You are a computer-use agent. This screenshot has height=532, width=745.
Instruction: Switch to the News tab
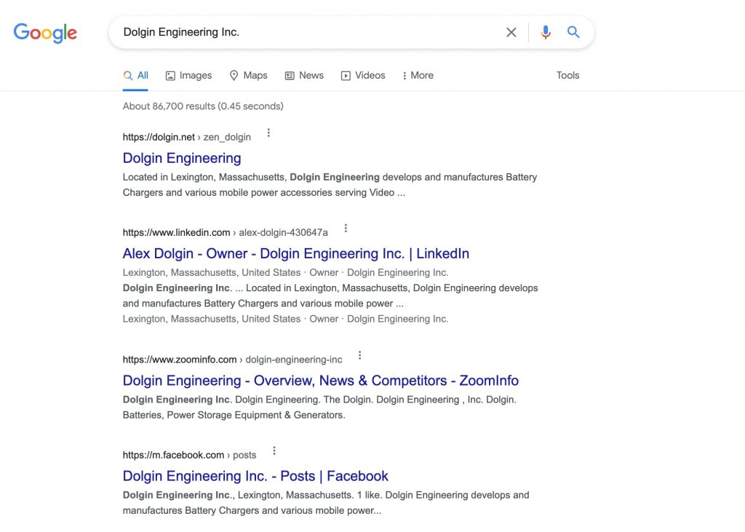pos(304,75)
